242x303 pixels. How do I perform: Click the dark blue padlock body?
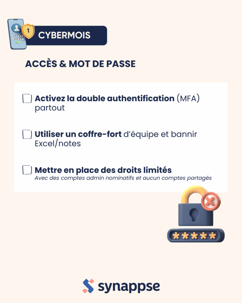195,215
